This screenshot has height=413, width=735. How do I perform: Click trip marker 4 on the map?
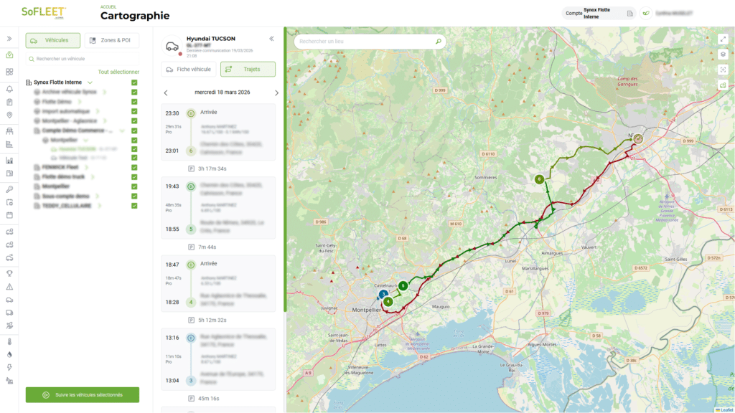pos(388,302)
